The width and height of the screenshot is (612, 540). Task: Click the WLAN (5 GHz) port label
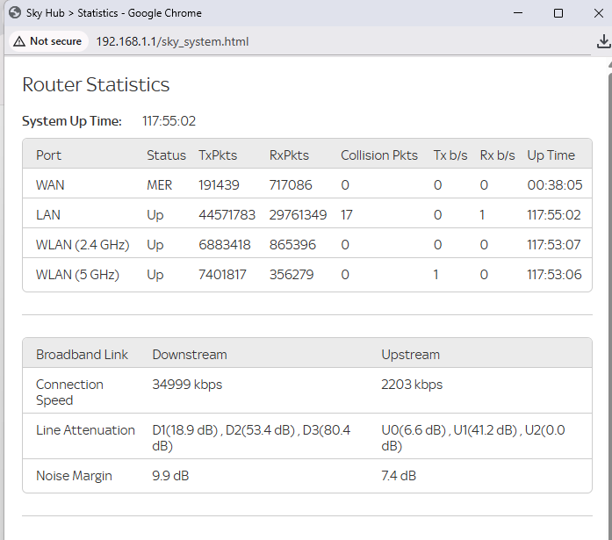click(77, 275)
